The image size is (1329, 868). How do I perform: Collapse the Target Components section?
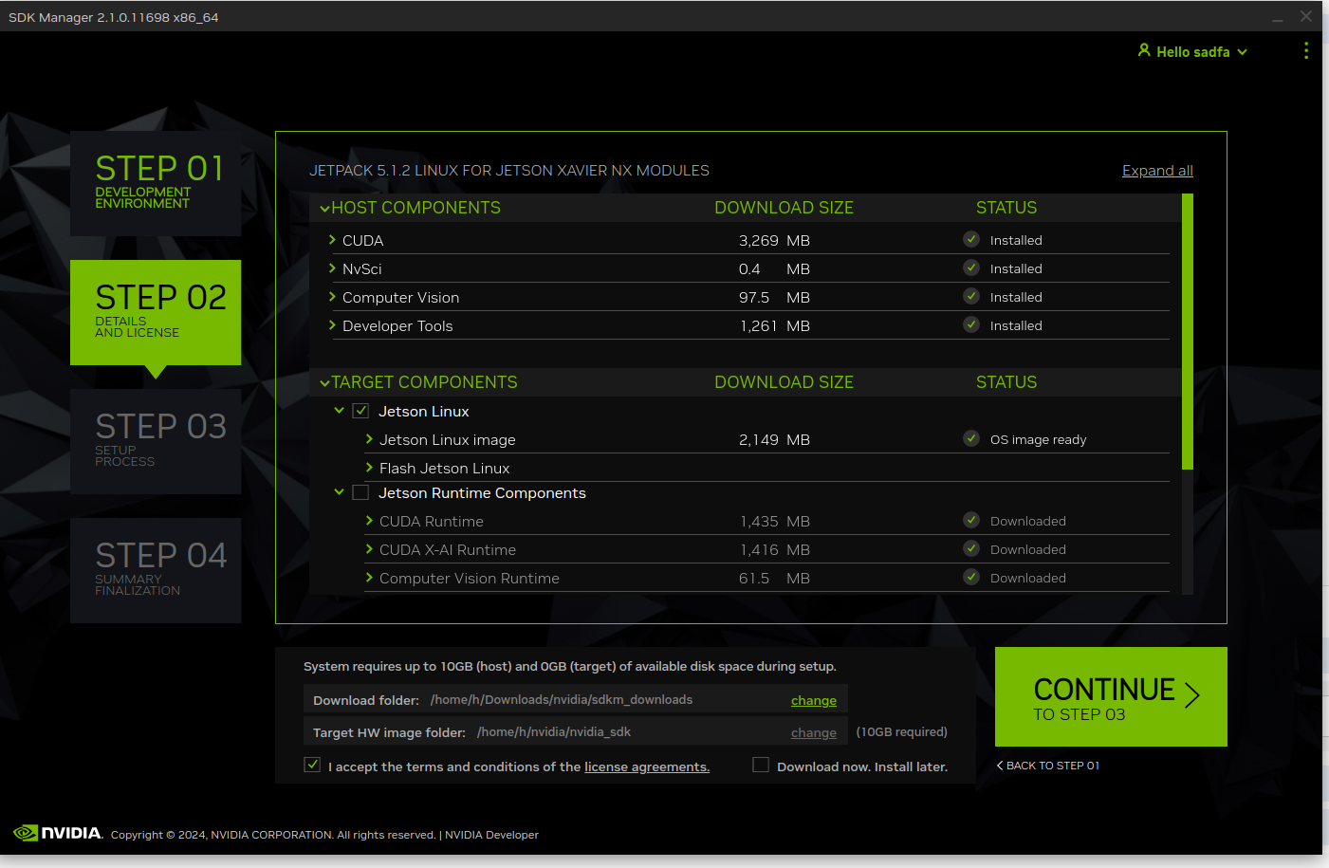[x=325, y=383]
